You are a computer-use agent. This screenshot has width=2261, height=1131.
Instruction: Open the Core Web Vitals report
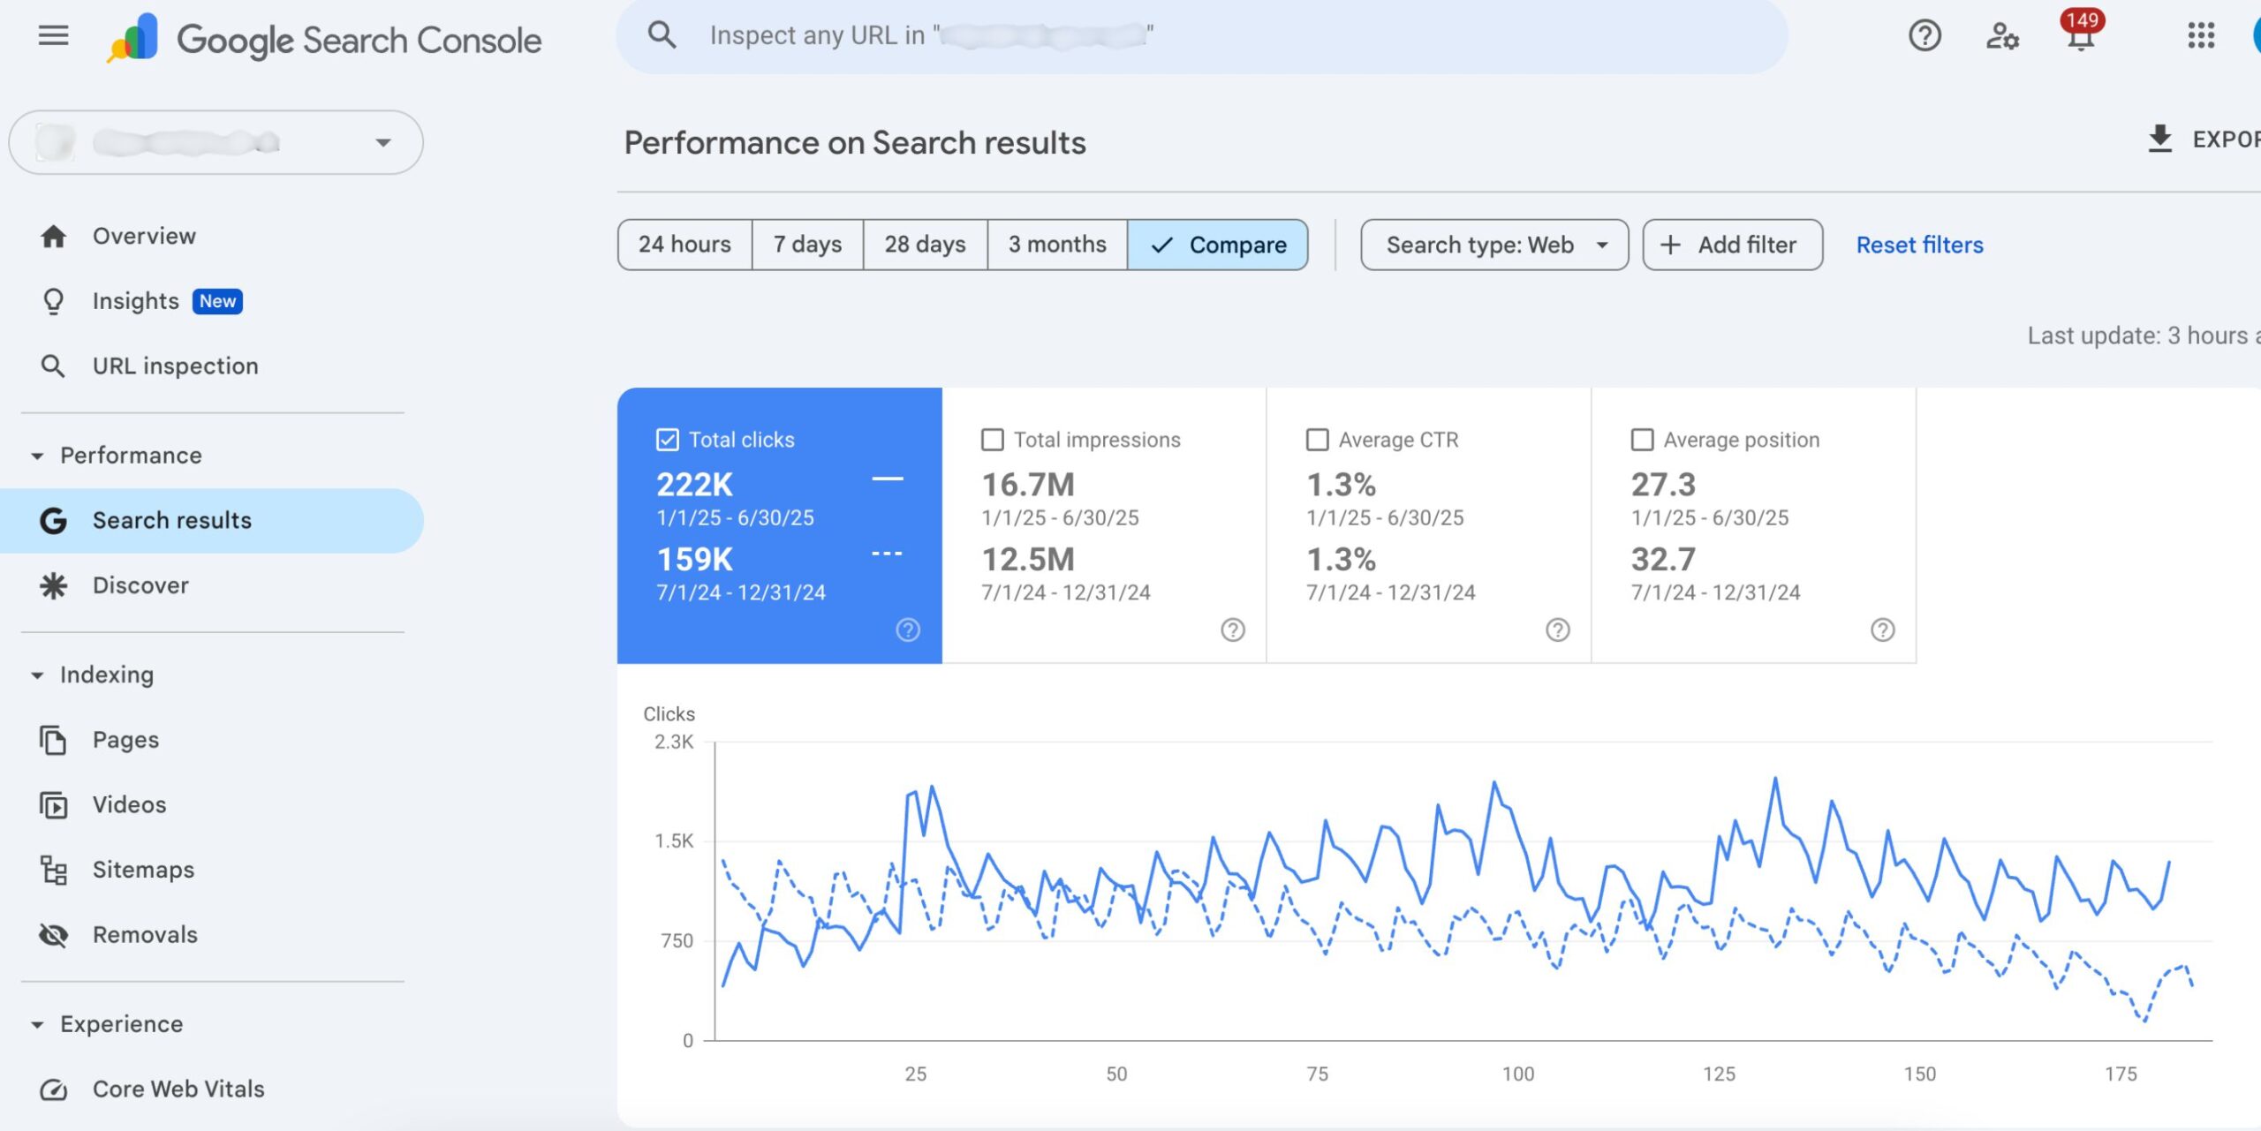click(178, 1089)
